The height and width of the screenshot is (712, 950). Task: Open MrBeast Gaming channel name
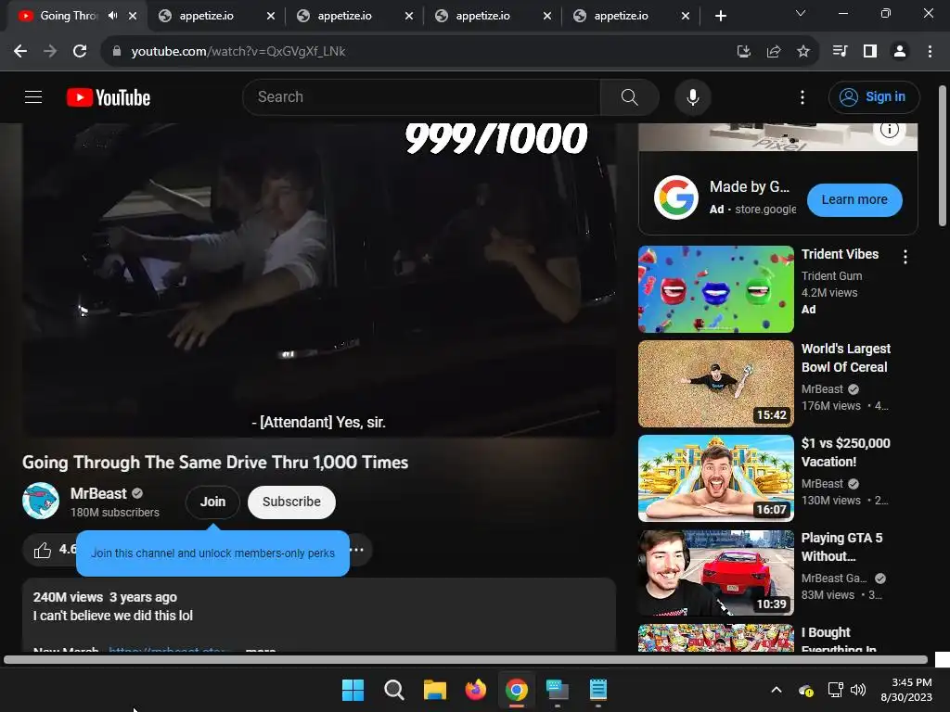(x=834, y=578)
